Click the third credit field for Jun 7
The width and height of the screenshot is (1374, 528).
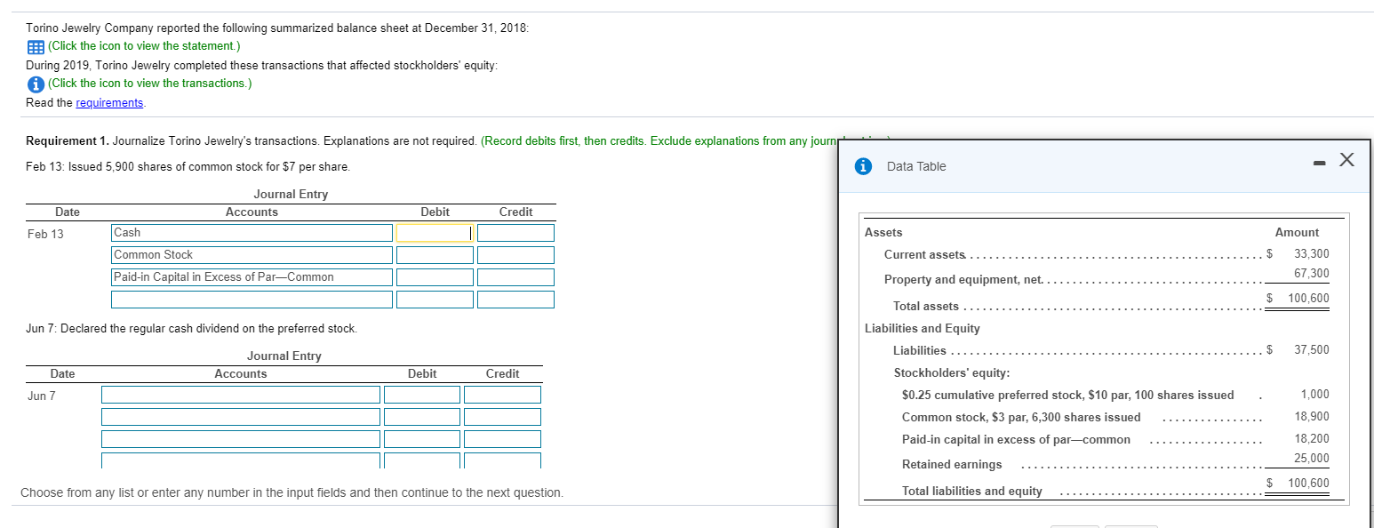click(x=502, y=439)
